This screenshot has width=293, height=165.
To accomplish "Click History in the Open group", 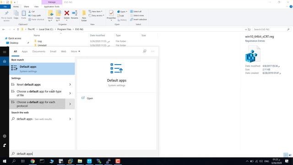I will click(122, 20).
